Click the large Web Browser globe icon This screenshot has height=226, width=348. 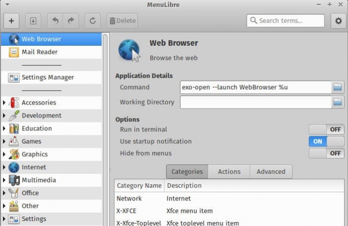(x=129, y=50)
